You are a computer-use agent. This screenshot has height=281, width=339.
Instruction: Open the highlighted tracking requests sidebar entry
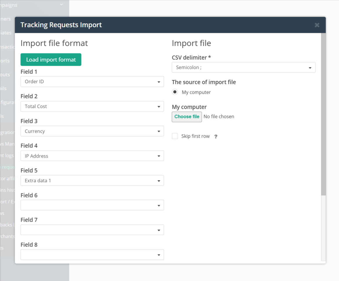click(x=7, y=167)
